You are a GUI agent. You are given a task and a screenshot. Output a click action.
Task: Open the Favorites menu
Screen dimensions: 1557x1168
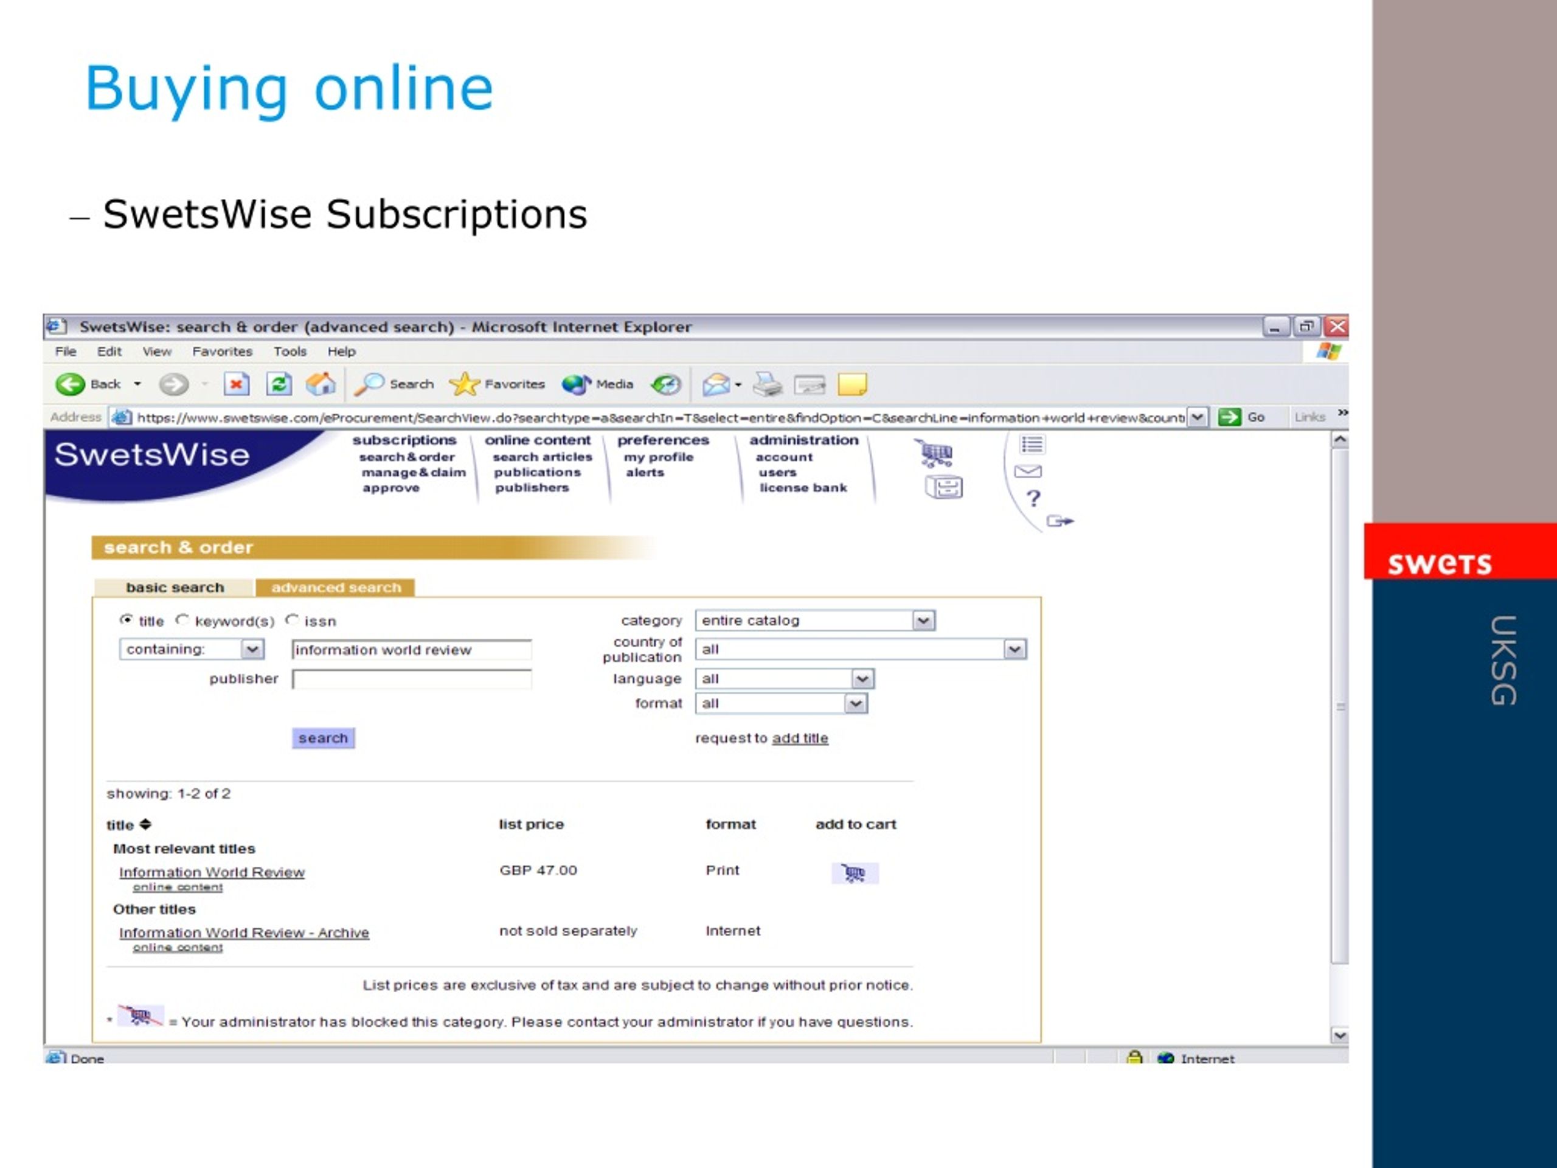point(223,352)
